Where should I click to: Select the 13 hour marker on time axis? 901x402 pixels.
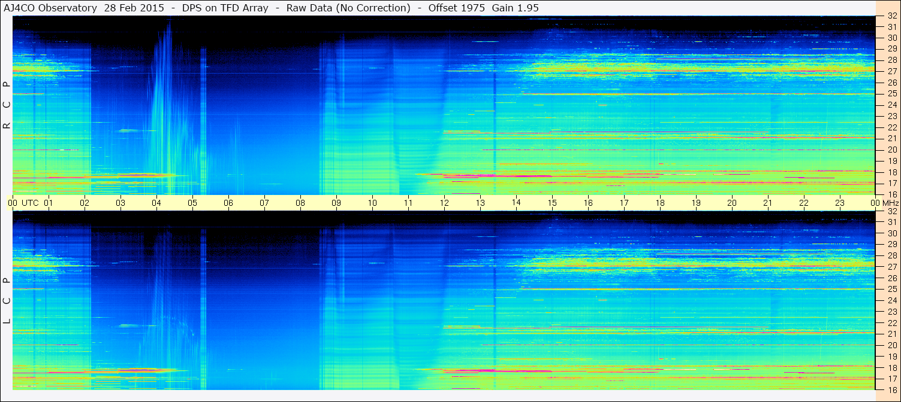(x=480, y=203)
